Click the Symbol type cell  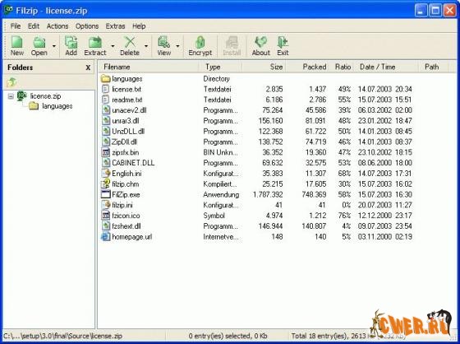[214, 216]
